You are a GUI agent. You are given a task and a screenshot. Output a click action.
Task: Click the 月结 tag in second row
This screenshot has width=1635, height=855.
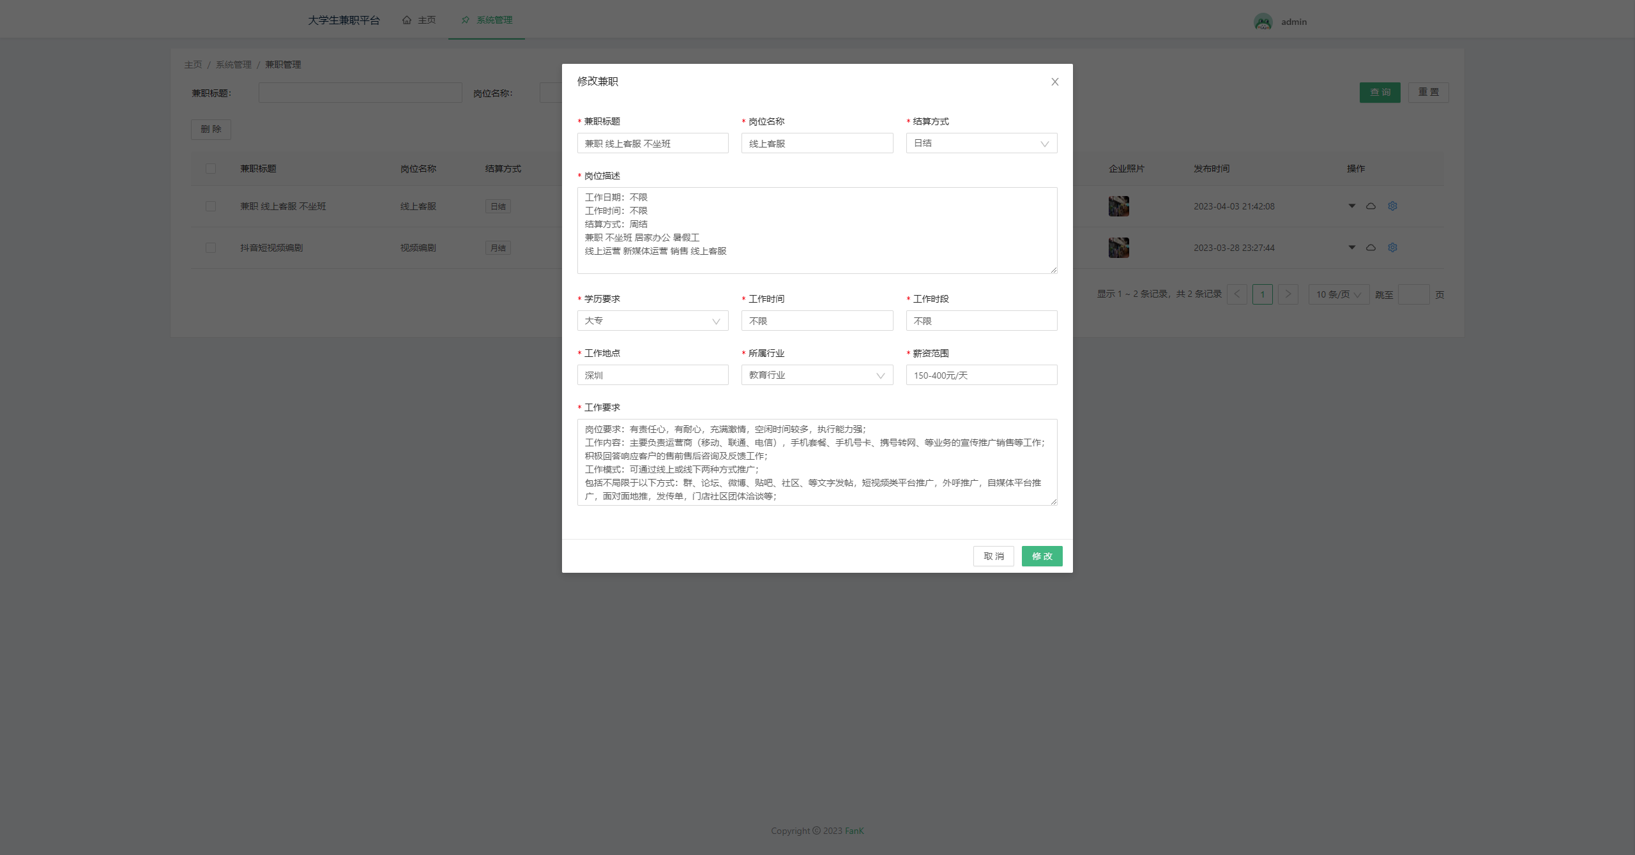click(x=498, y=248)
